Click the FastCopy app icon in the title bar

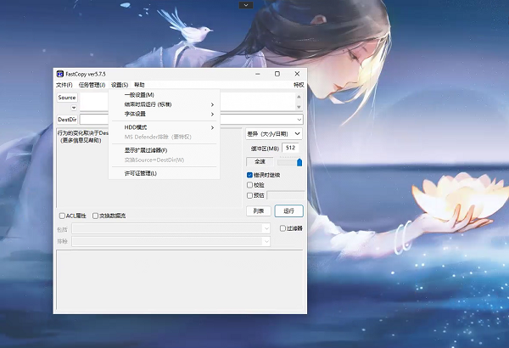(x=59, y=74)
